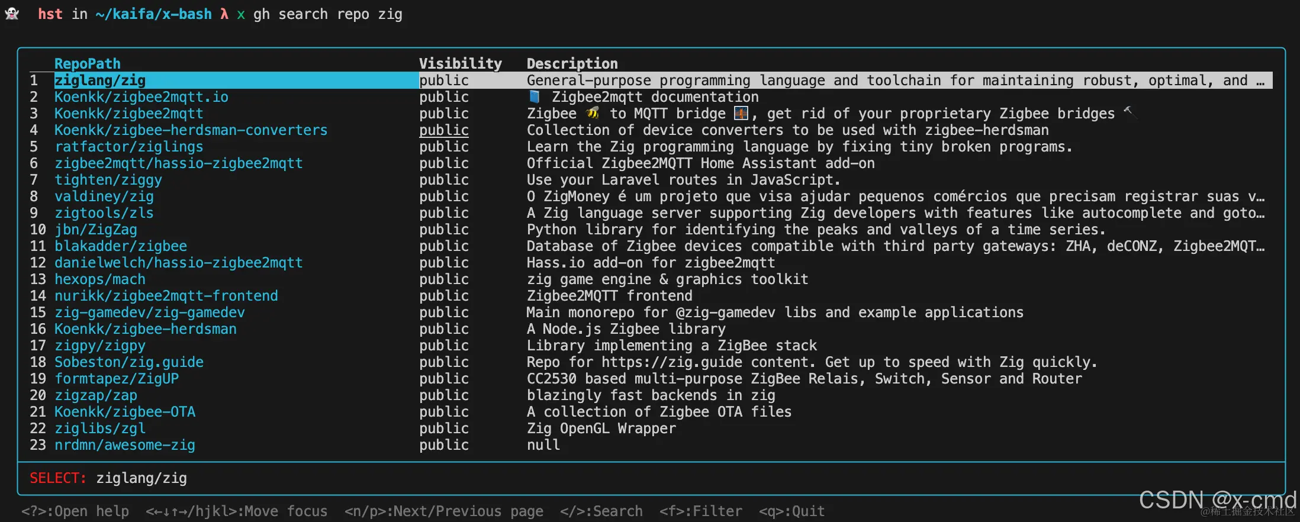Click description 'Zig OpenGL Wrapper'
Viewport: 1300px width, 522px height.
tap(601, 428)
